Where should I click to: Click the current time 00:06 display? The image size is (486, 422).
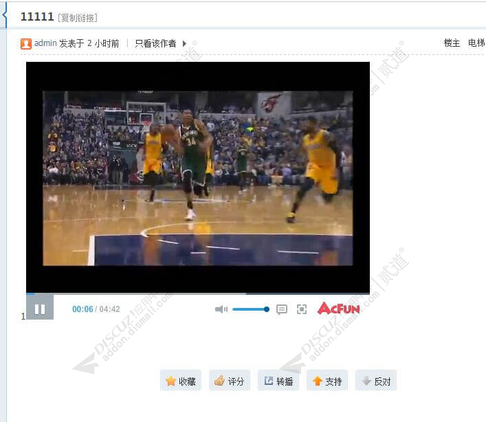click(x=82, y=309)
